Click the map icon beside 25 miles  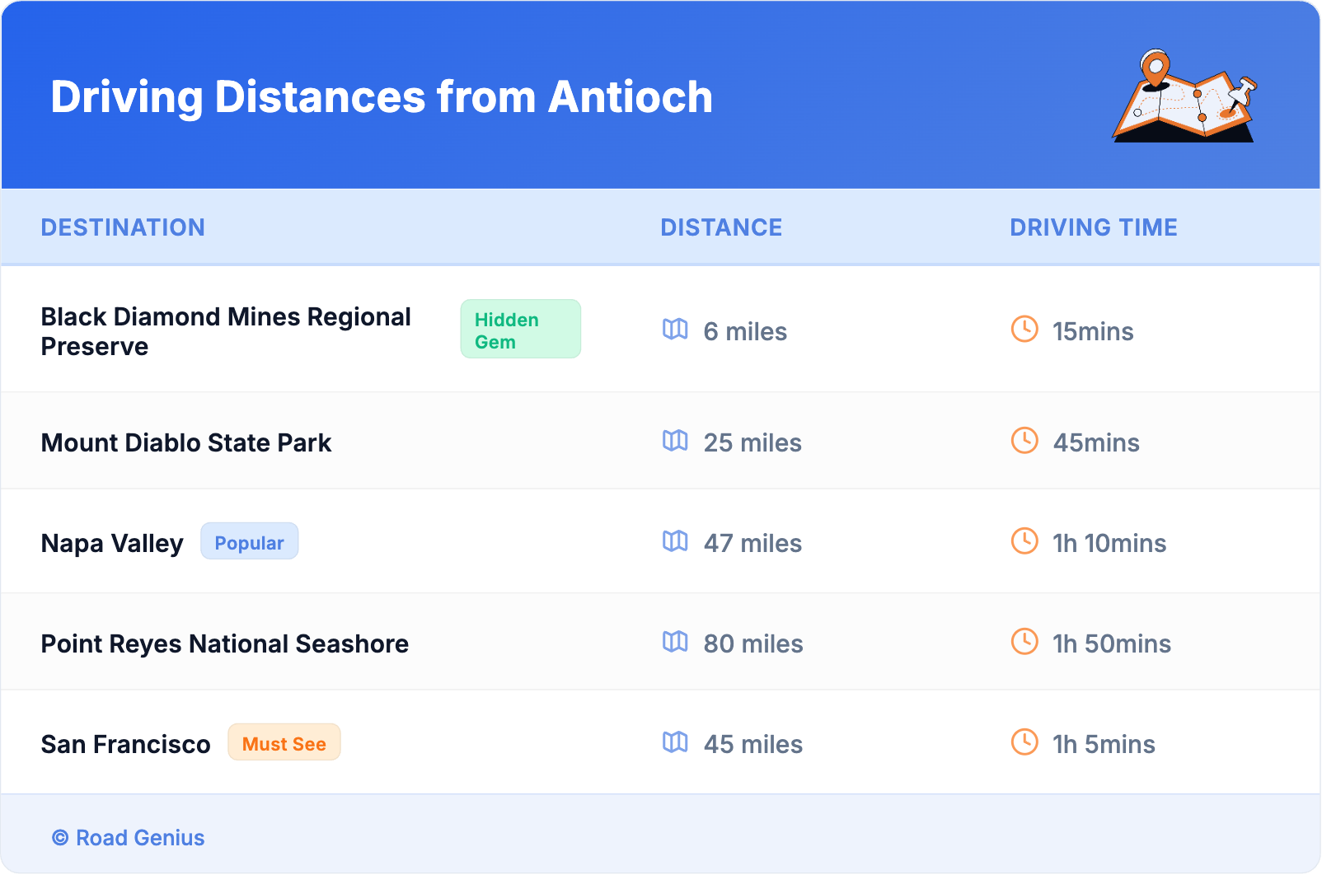pos(675,441)
